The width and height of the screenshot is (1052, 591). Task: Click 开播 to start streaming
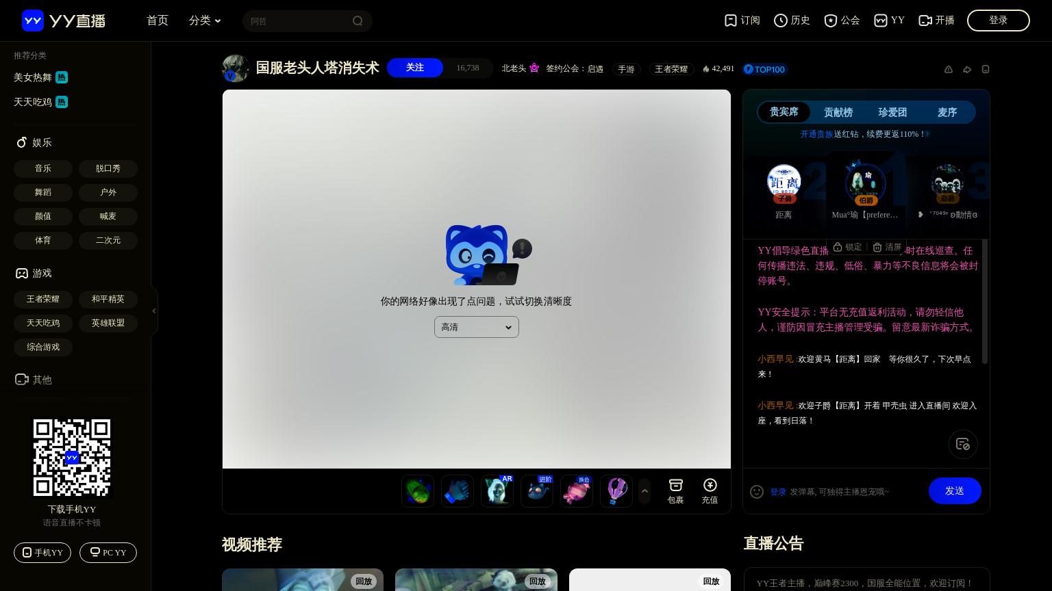click(936, 21)
